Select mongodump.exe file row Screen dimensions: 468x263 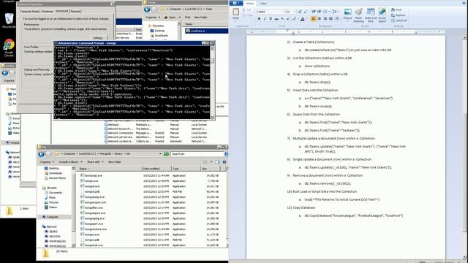point(94,197)
